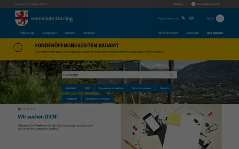Click the Kartografie button
The image size is (239, 149).
pos(71,99)
